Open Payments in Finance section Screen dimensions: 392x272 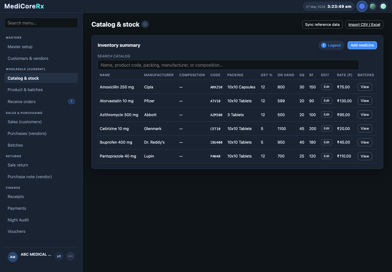pyautogui.click(x=41, y=208)
